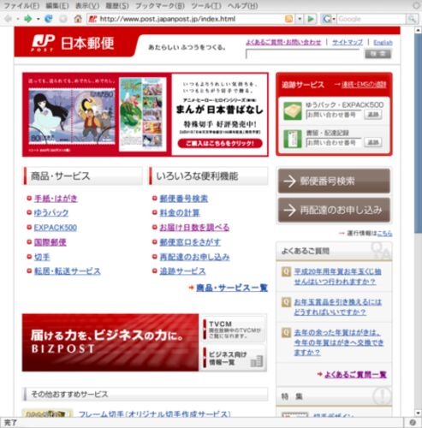Open the ゆうパック product link
This screenshot has height=428, width=422.
point(51,213)
